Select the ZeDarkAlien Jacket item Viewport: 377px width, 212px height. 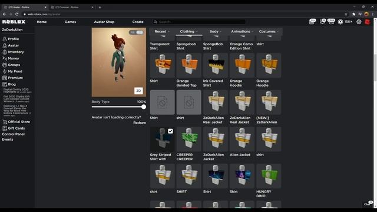tap(216, 144)
